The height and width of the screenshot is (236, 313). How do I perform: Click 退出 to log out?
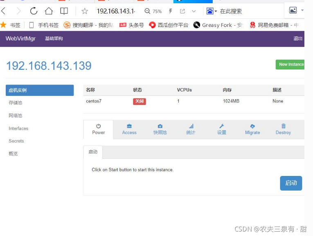tap(297, 38)
